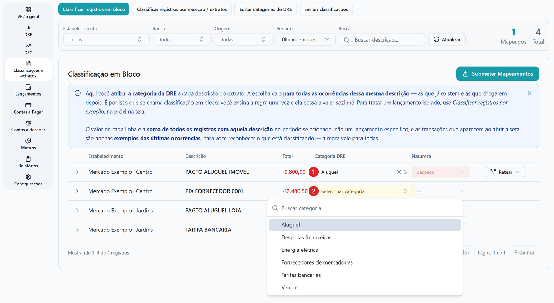Screen dimensions: 554x303
Task: Open the Estabelecimento filter dropdown
Action: pos(106,39)
